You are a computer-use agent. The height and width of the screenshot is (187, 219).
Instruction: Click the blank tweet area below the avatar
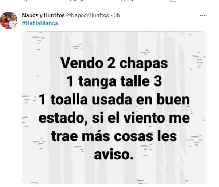pos(11,106)
